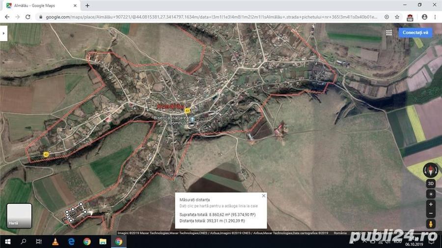Screen dimensions: 442x248
Task: Click the address bar URL field
Action: pos(211,17)
